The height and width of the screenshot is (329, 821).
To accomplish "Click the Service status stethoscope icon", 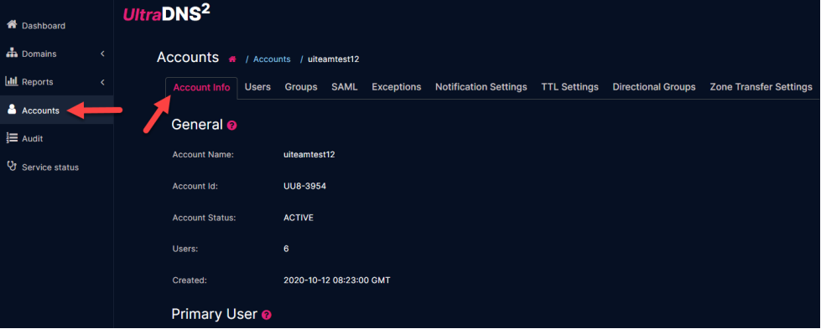I will point(12,167).
